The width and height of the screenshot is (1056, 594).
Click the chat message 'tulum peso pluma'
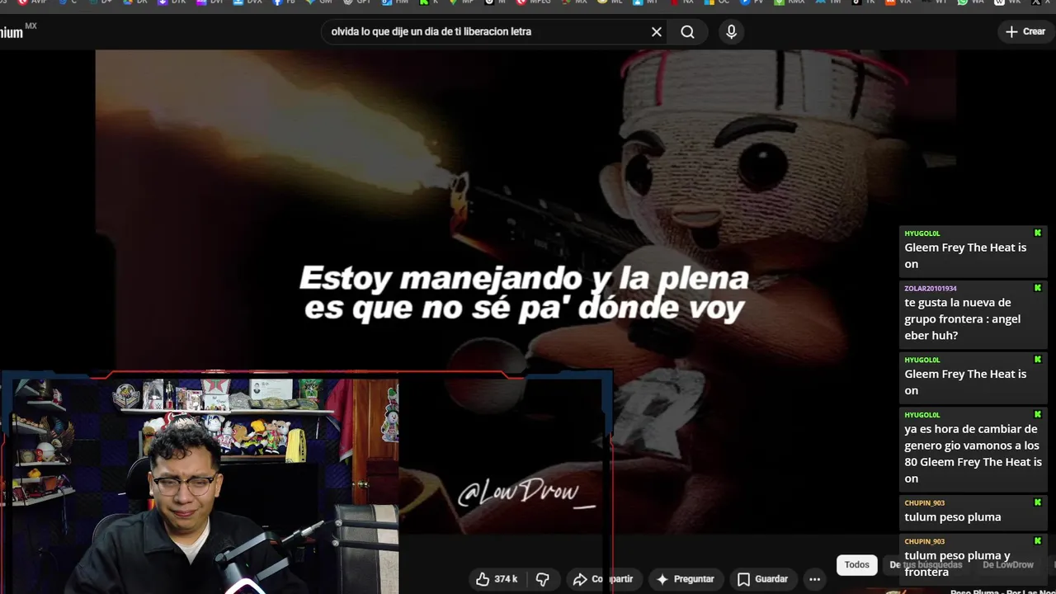click(x=973, y=512)
